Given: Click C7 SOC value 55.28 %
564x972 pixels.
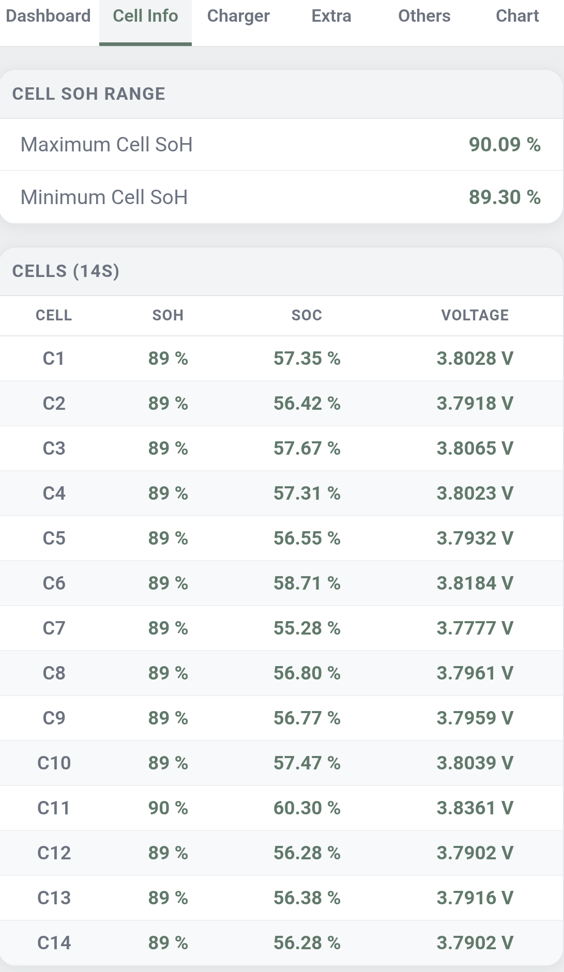Looking at the screenshot, I should coord(307,628).
